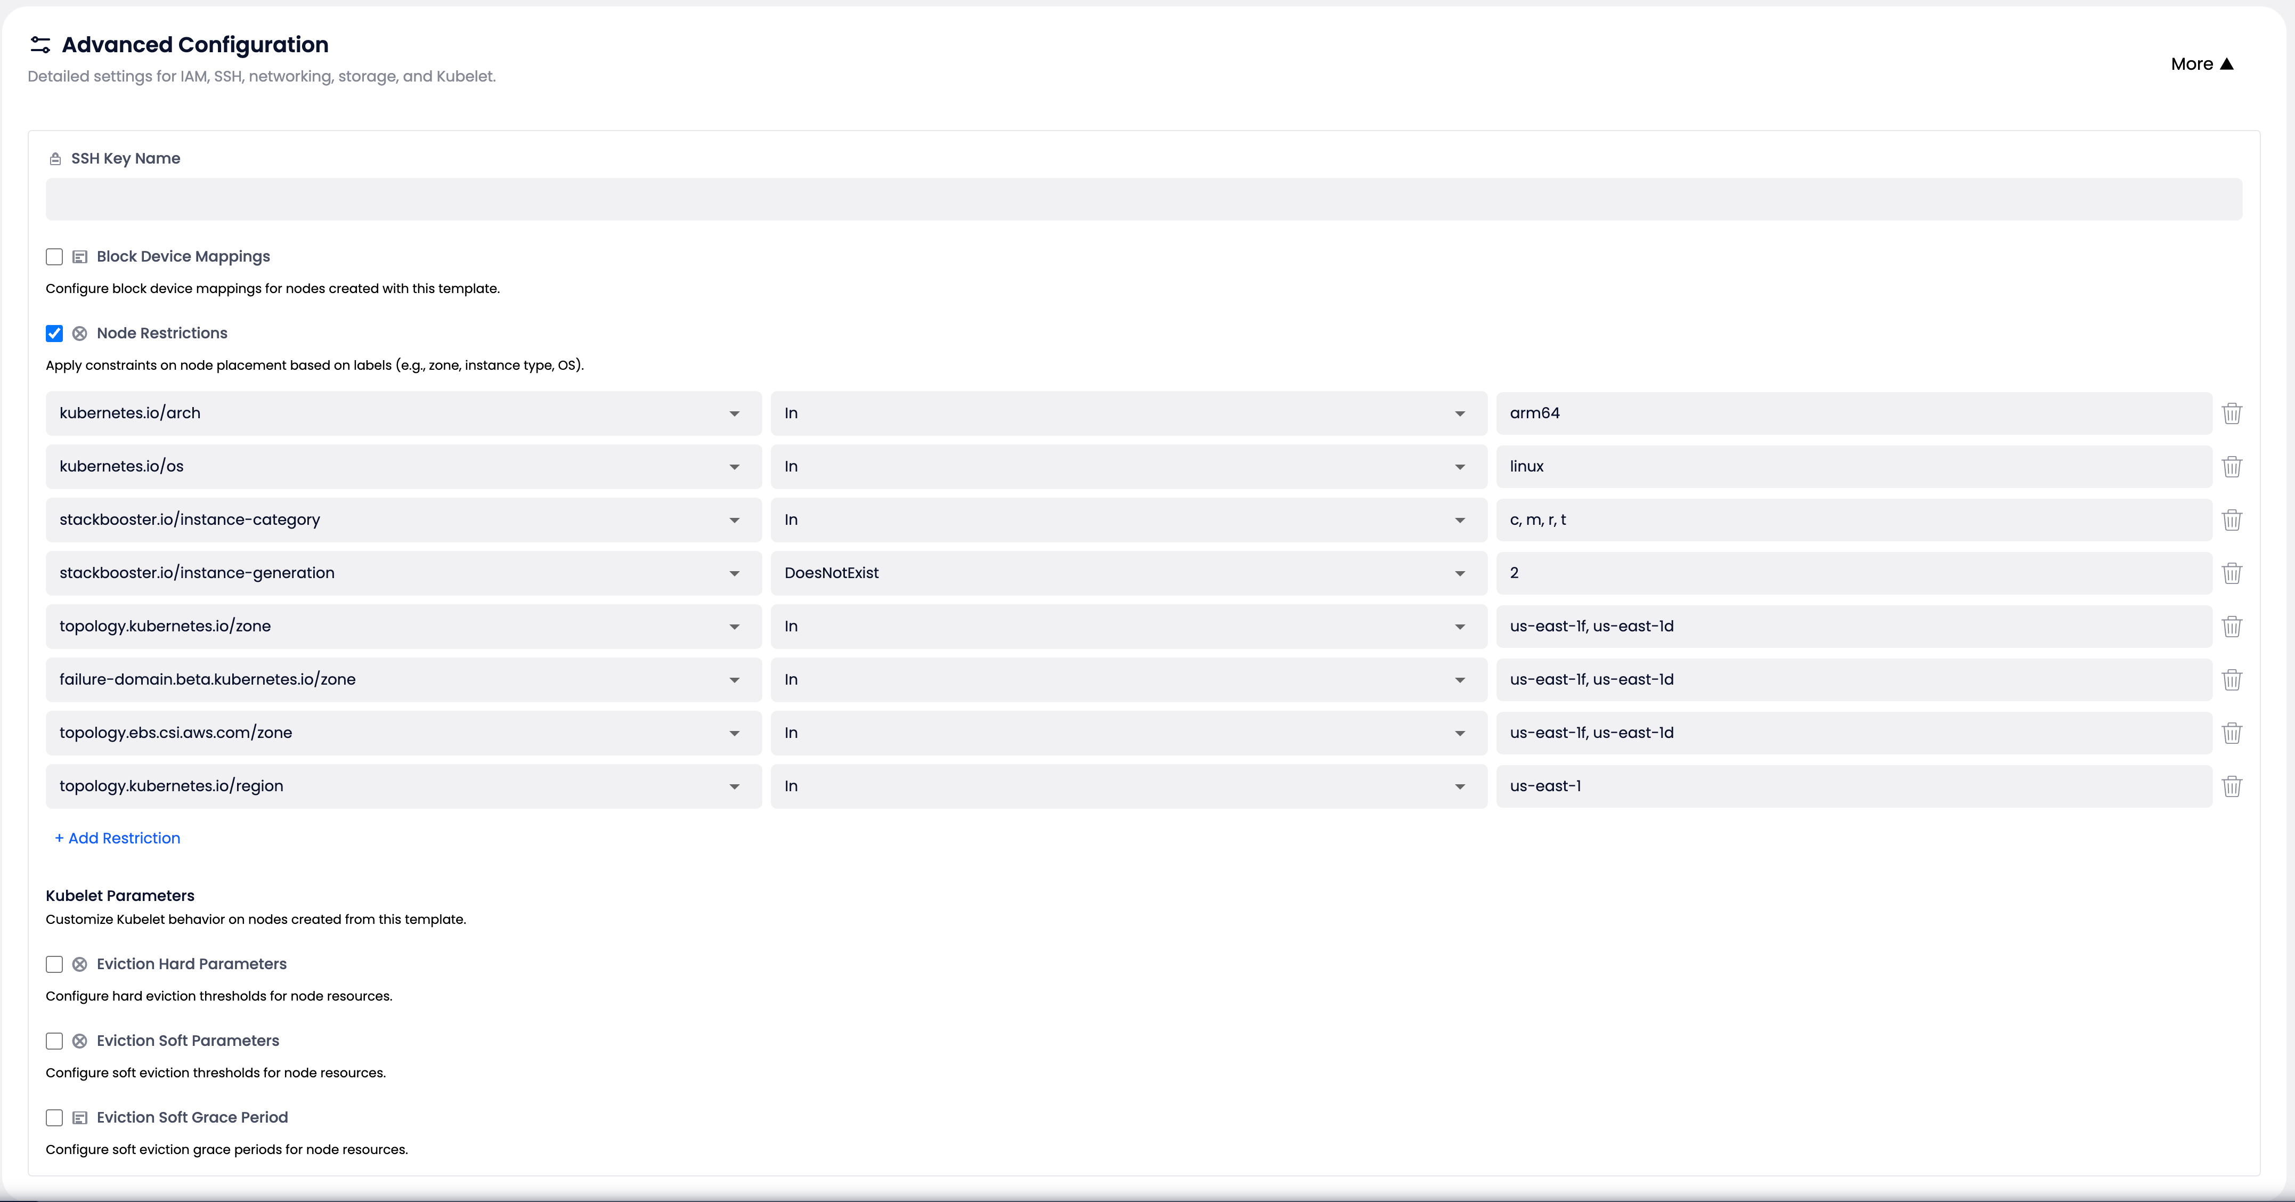The width and height of the screenshot is (2295, 1202).
Task: Delete the kubernetes.io/arch restriction row
Action: (2231, 413)
